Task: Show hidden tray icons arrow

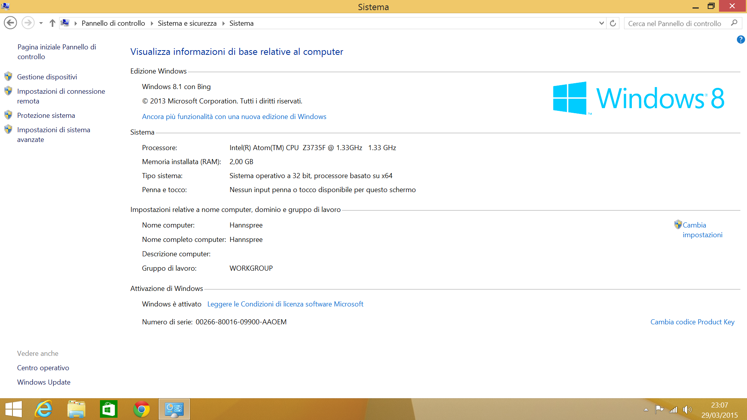Action: click(x=646, y=409)
